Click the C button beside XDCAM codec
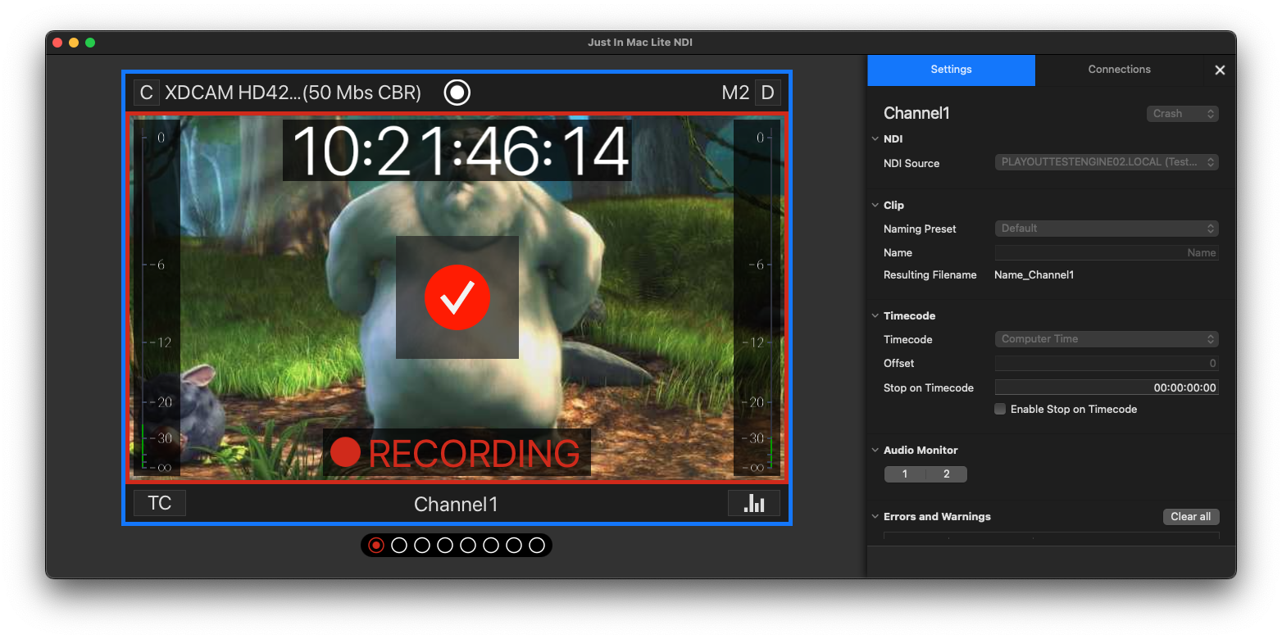 click(146, 93)
